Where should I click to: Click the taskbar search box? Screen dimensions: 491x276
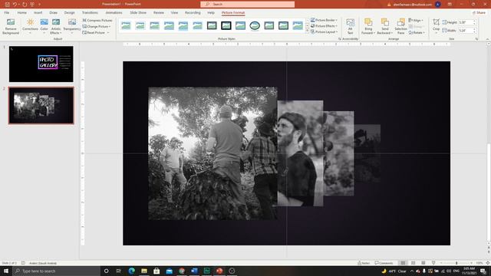point(56,271)
